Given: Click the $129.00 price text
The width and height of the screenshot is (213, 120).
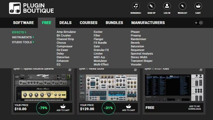Looking at the screenshot, I should pyautogui.click(x=87, y=109).
